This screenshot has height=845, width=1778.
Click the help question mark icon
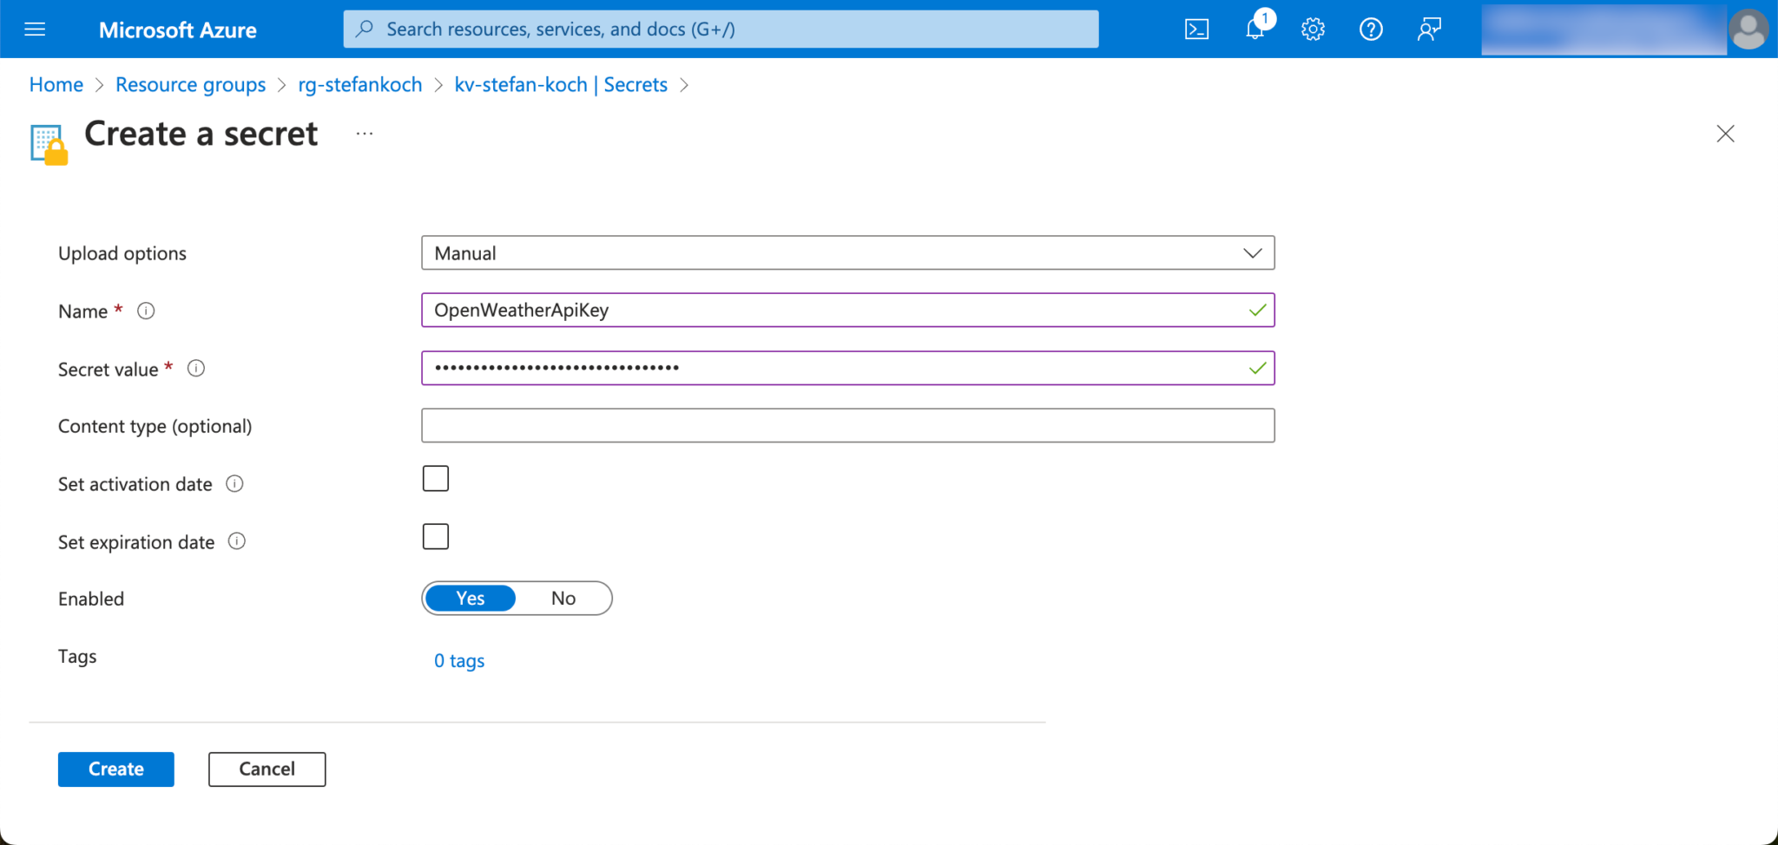click(1371, 29)
